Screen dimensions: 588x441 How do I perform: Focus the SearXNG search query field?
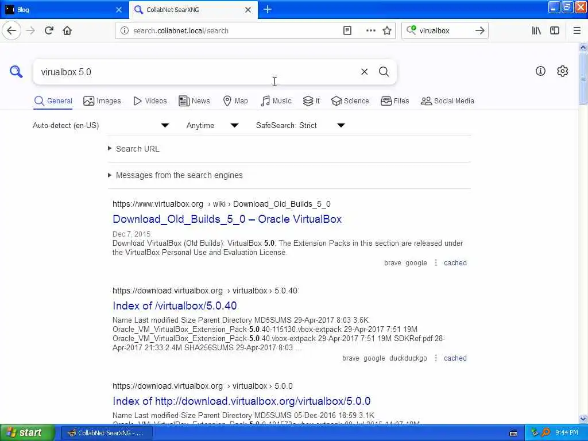[195, 72]
